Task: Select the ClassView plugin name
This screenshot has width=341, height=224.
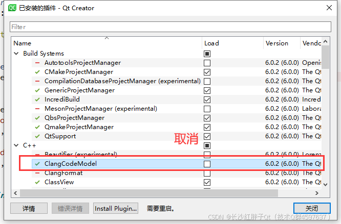Action: point(59,182)
